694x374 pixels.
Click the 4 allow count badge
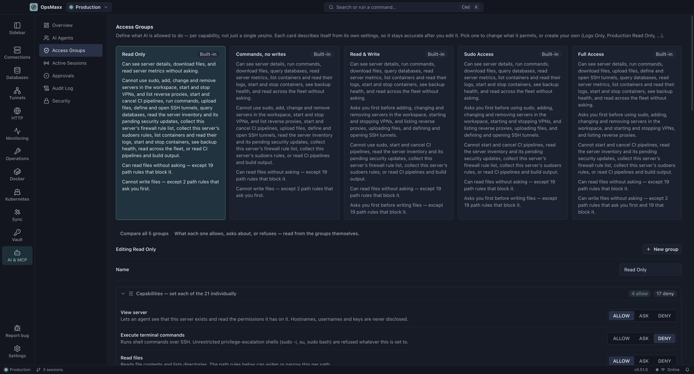pyautogui.click(x=639, y=294)
